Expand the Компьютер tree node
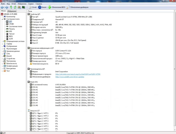The image size is (176, 134). coord(2,17)
